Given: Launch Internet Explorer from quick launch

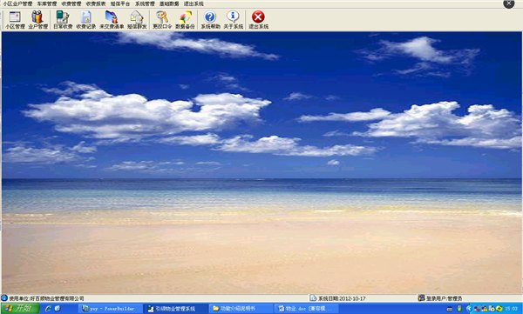Looking at the screenshot, I should coord(48,309).
